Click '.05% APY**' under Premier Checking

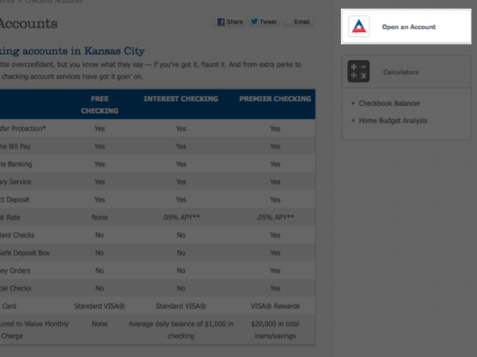[x=275, y=217]
